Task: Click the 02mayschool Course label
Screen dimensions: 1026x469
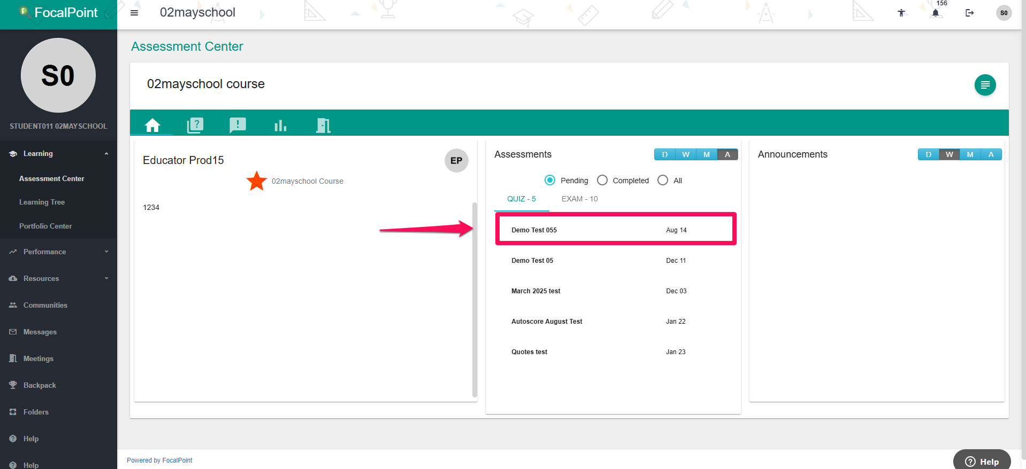Action: tap(308, 181)
